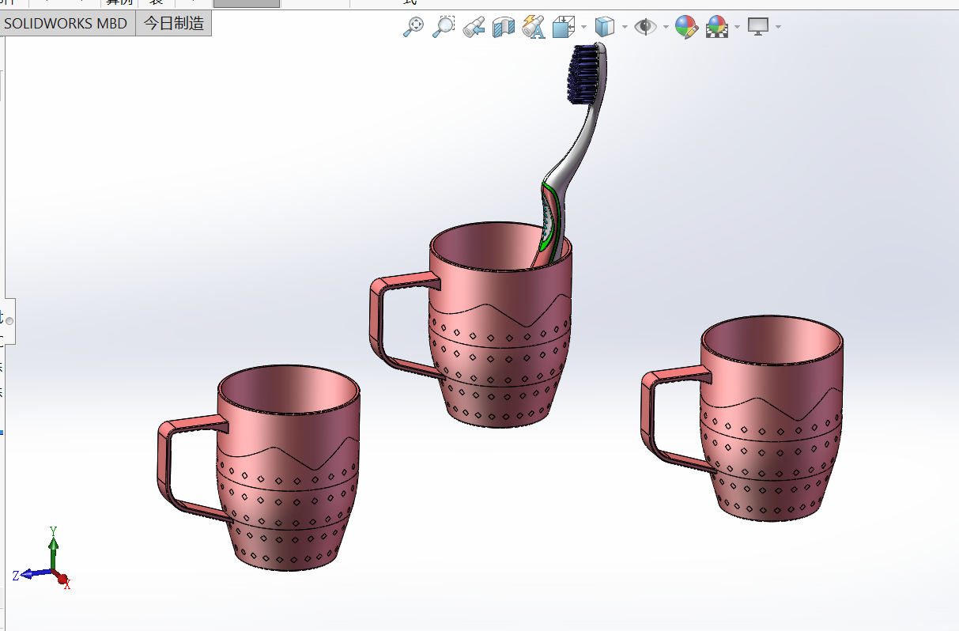Click the Zoom to Fit icon
The image size is (959, 631).
coord(413,27)
